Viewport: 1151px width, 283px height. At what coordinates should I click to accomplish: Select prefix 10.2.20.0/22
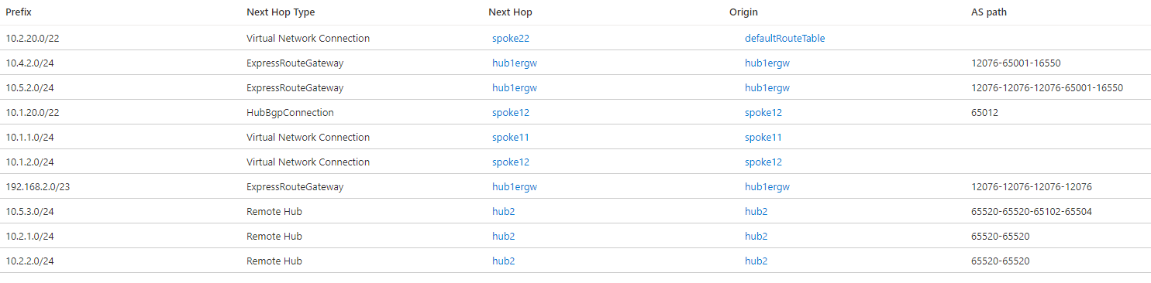[33, 38]
